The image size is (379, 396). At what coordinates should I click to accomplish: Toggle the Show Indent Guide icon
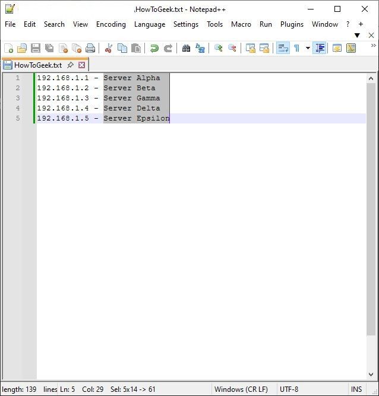click(320, 48)
